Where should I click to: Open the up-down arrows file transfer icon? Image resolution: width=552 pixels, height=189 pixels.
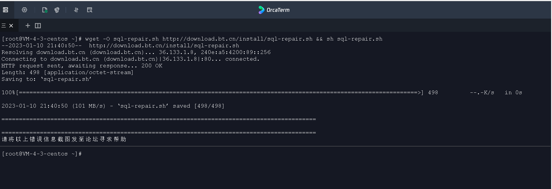(x=76, y=10)
